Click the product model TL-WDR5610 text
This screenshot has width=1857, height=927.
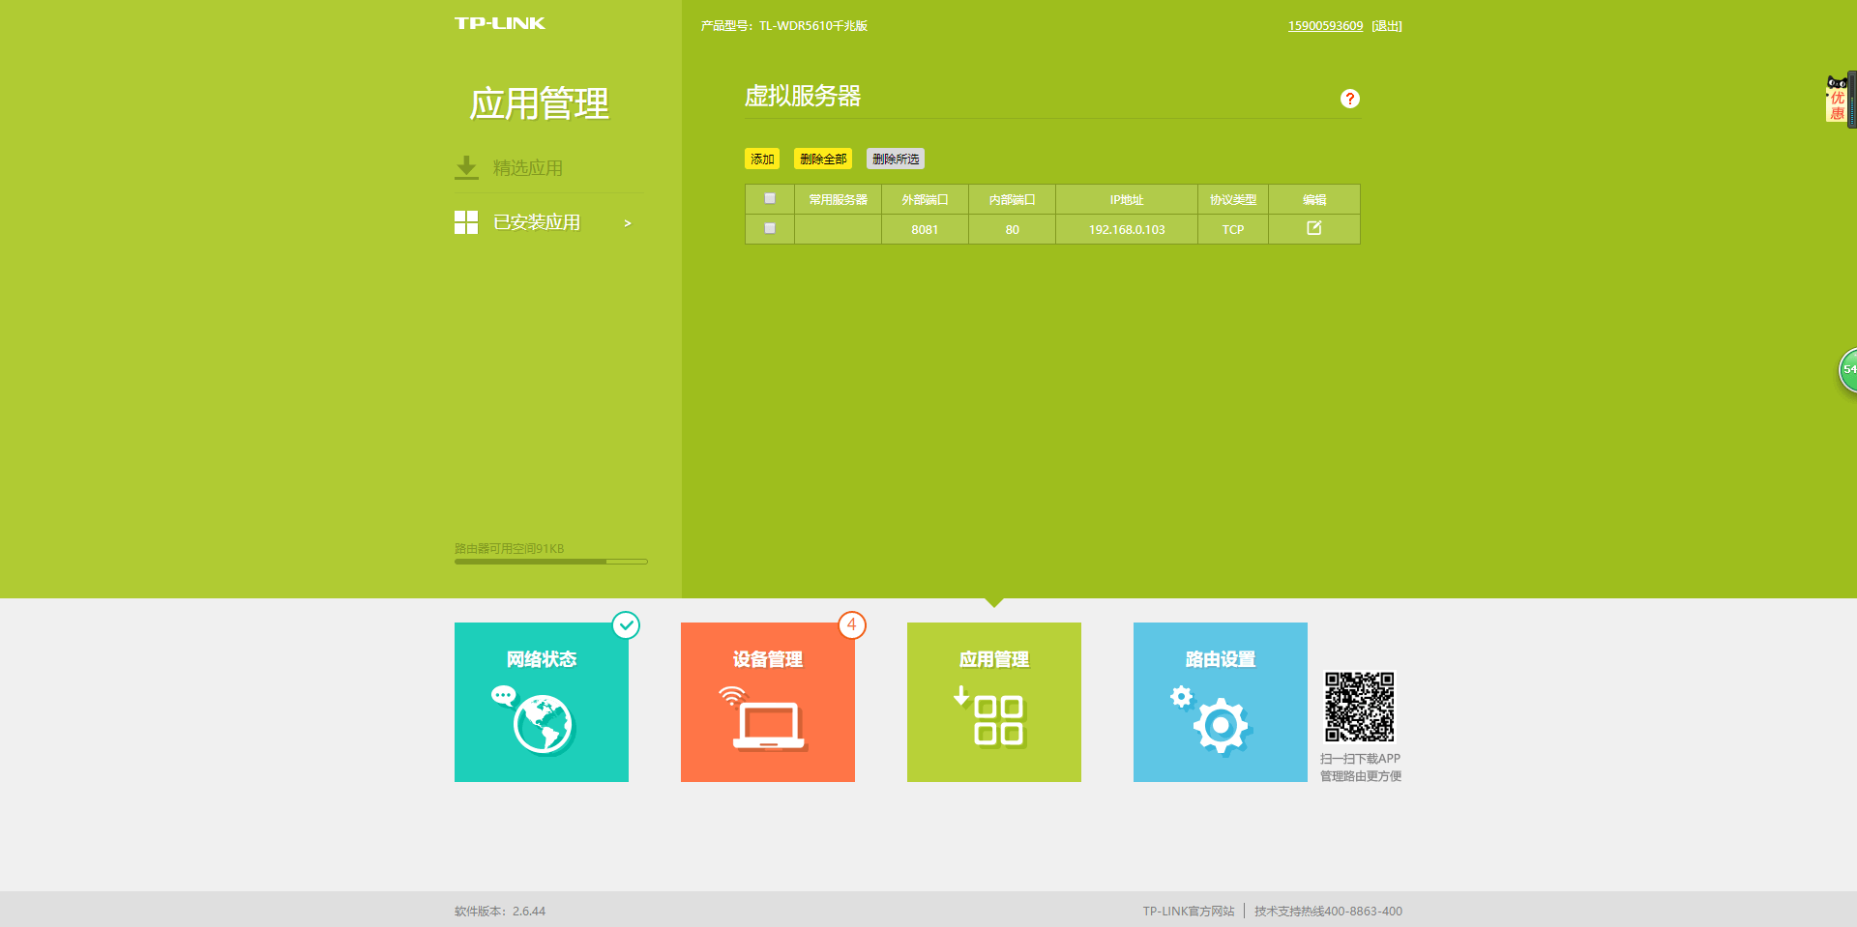click(x=784, y=26)
